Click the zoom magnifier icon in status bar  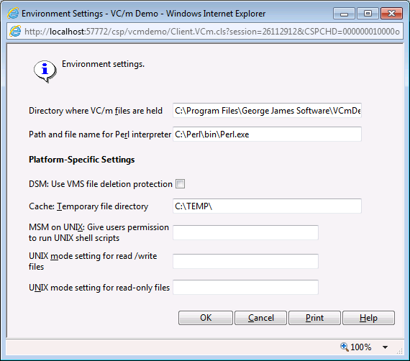(345, 347)
